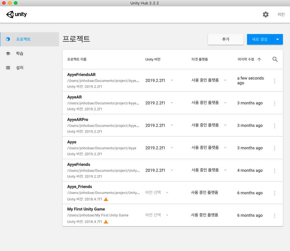Open the AyyeAR project
This screenshot has height=251, width=290.
(173, 103)
